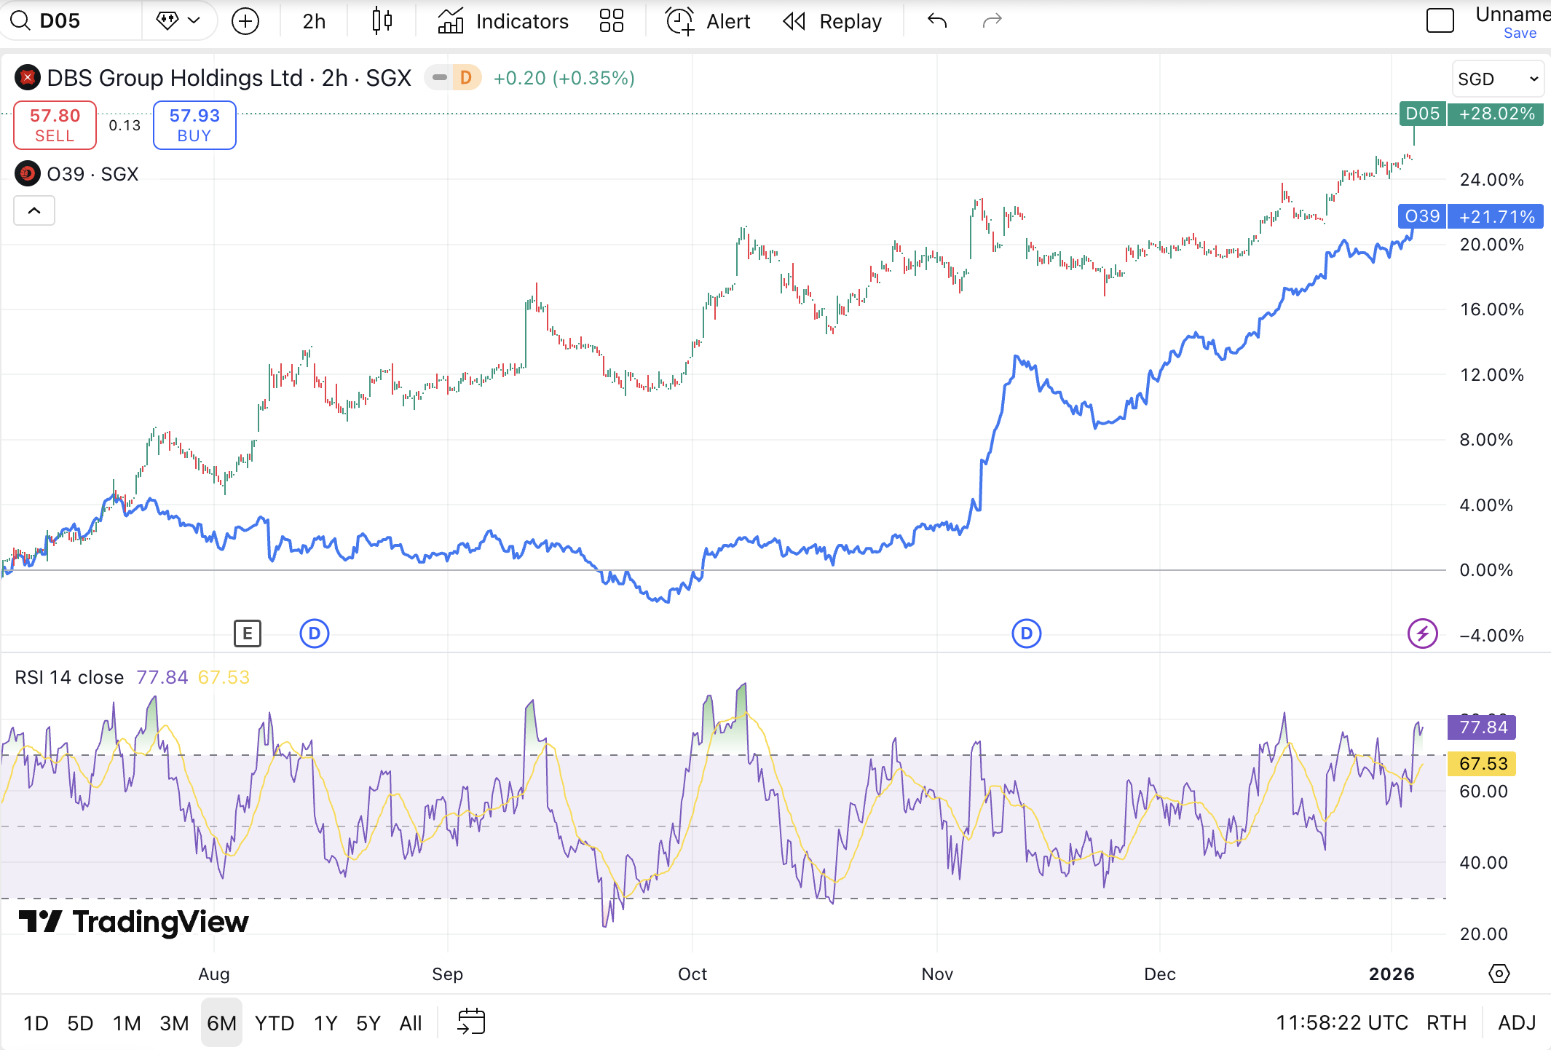Open chart axis settings gear icon

click(1499, 974)
